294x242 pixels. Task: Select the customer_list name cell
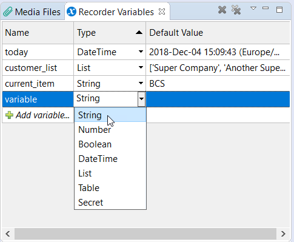[38, 68]
